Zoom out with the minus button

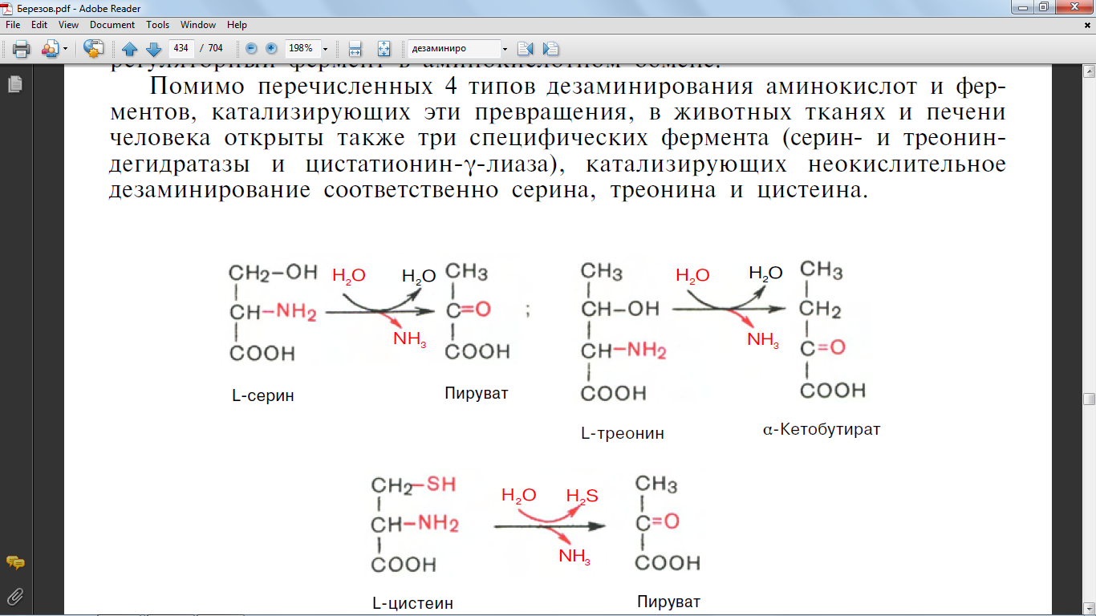(x=251, y=48)
